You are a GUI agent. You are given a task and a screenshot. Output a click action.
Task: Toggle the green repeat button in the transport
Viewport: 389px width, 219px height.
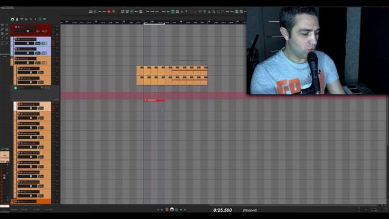[x=176, y=210]
